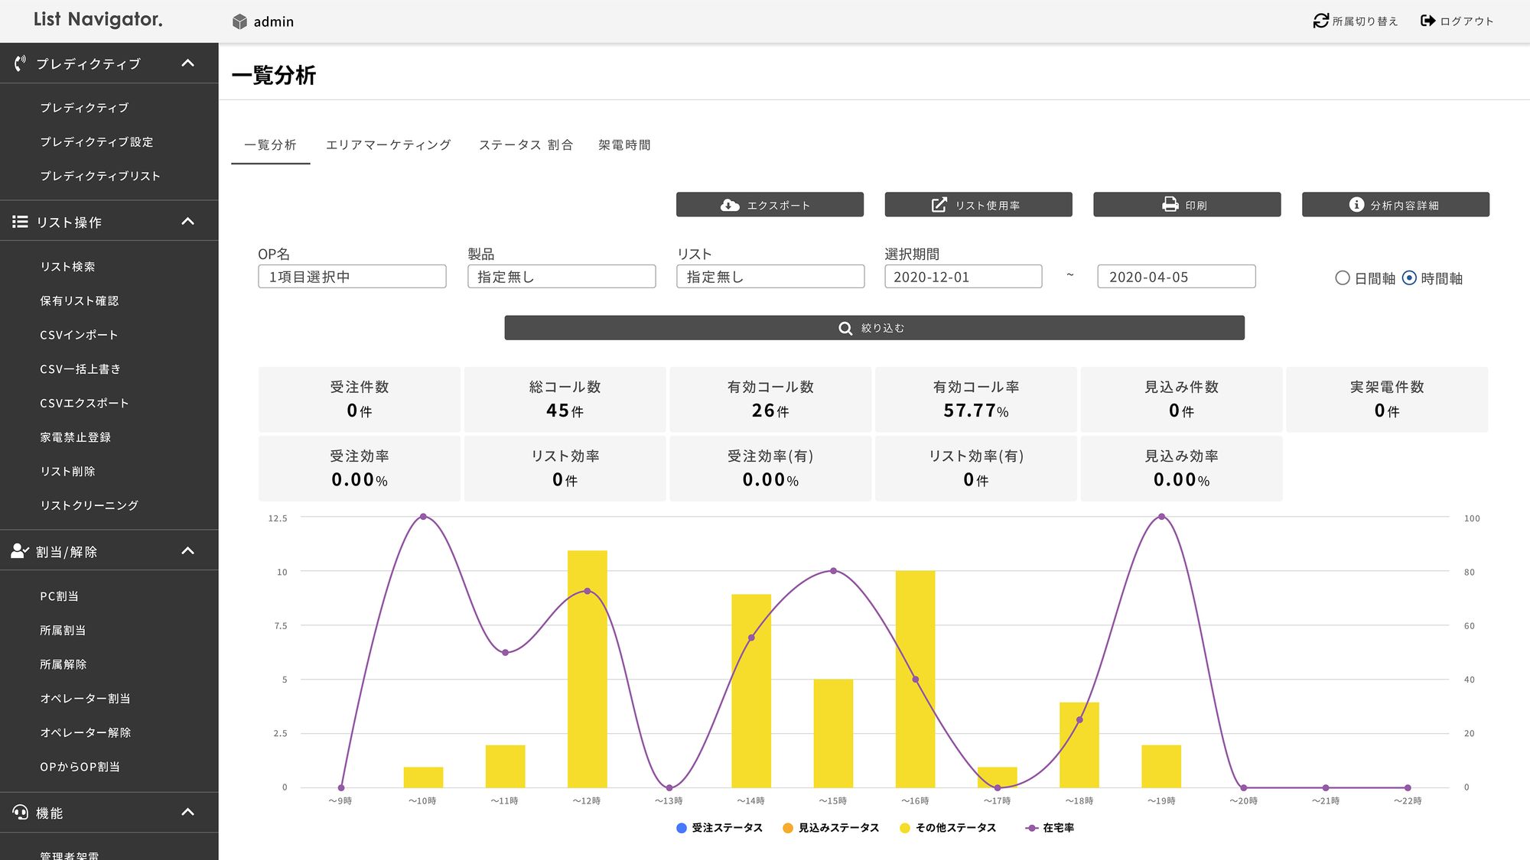
Task: Switch to the エリアマーケティング tab
Action: 389,145
